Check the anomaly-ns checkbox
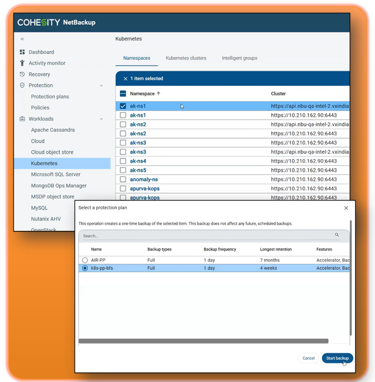Image resolution: width=375 pixels, height=382 pixels. point(123,179)
